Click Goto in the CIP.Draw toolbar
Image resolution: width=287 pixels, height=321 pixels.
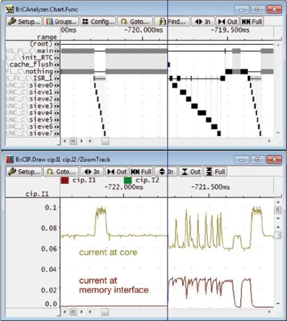[x=61, y=171]
